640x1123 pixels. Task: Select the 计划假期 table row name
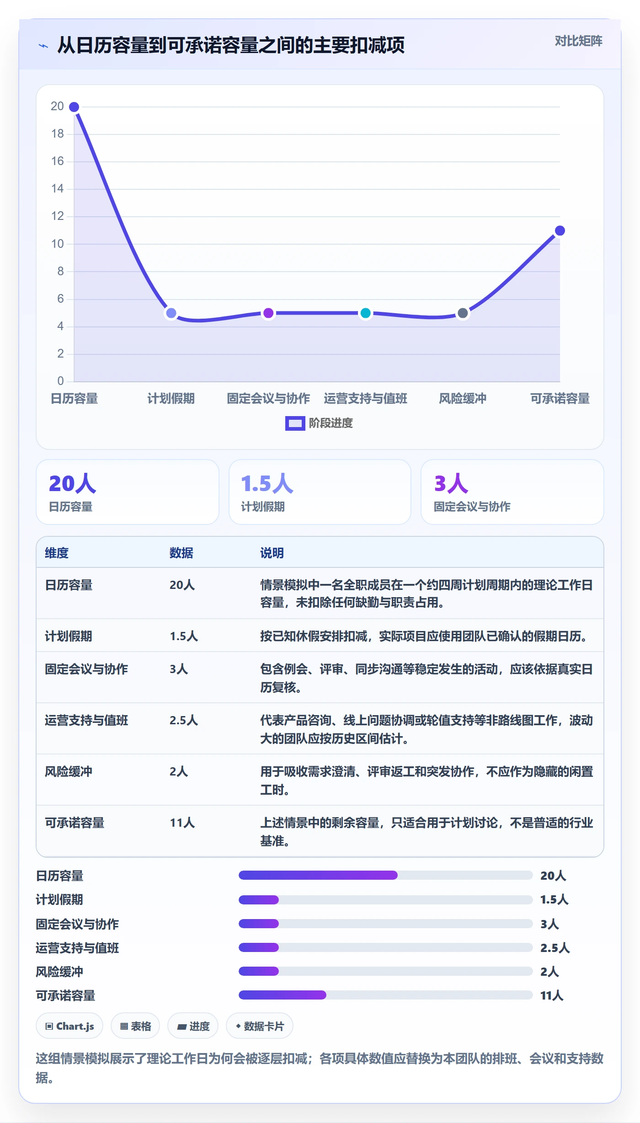click(69, 636)
